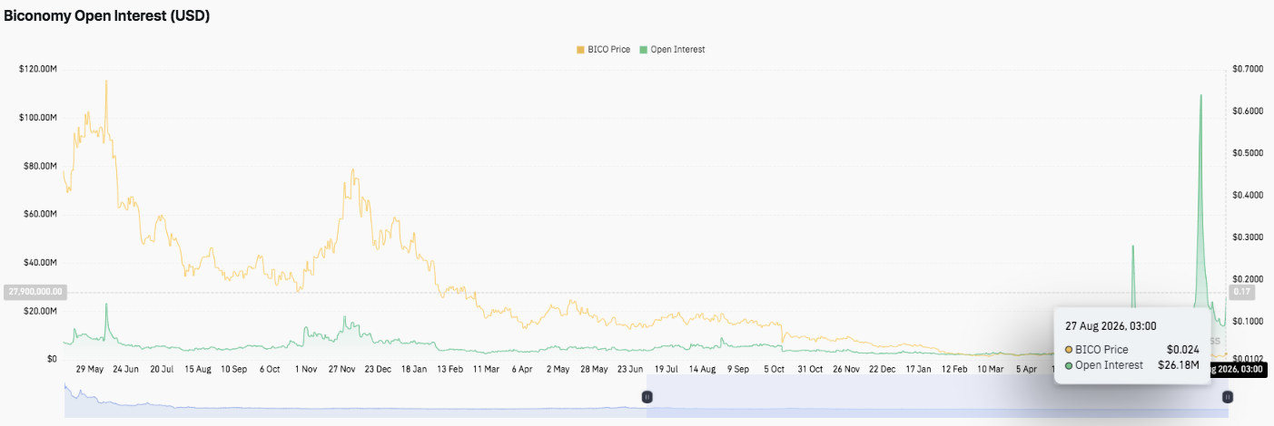Click the 24 Jun date label
Image resolution: width=1274 pixels, height=426 pixels.
pos(126,370)
